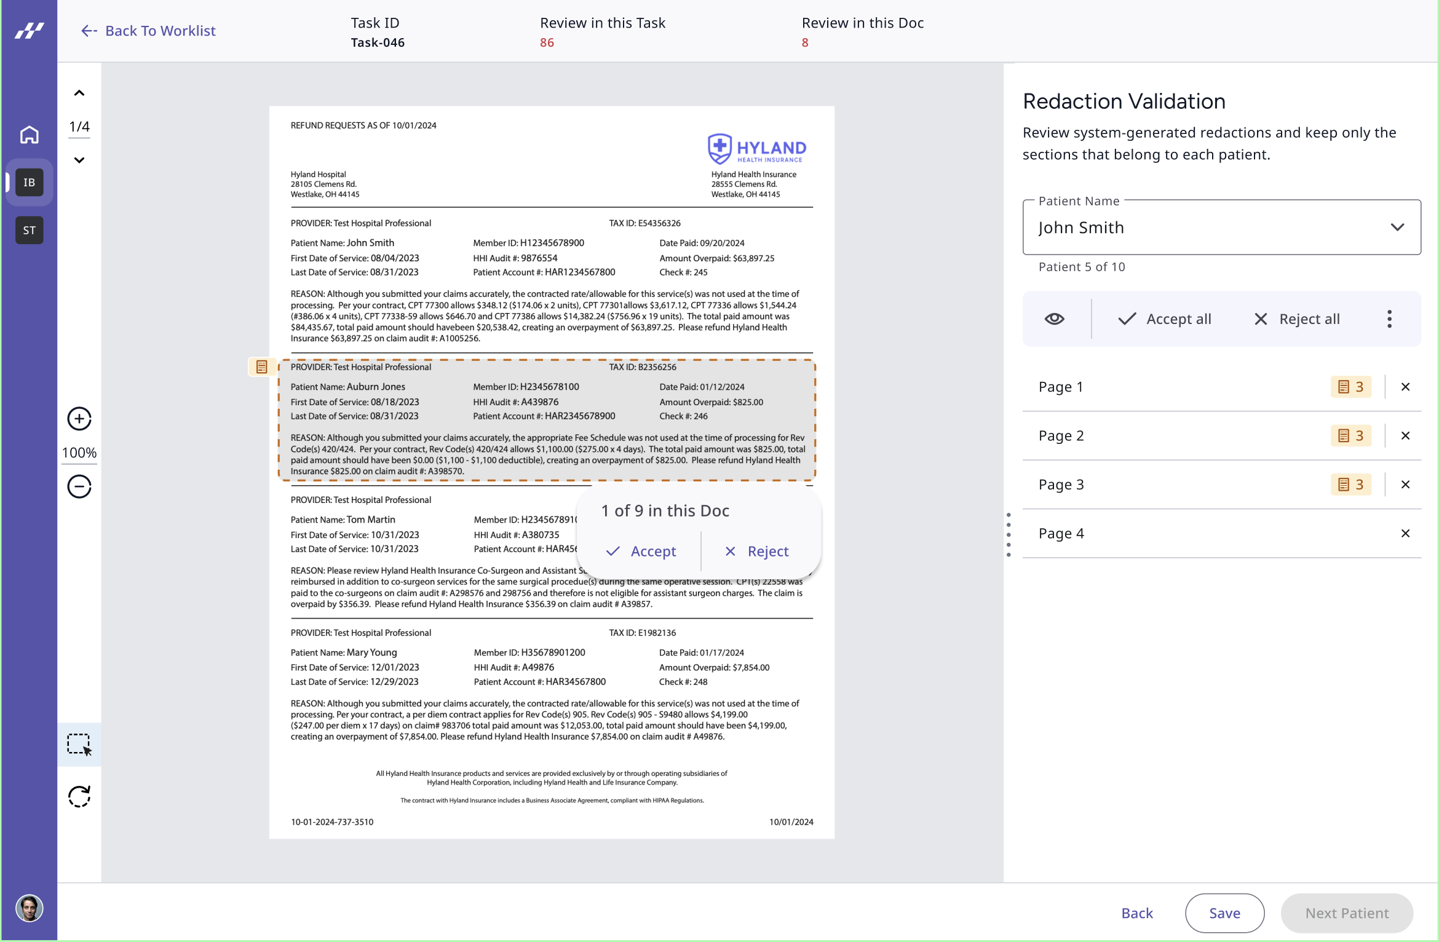This screenshot has height=942, width=1439.
Task: Toggle redaction visibility eye icon
Action: [1054, 319]
